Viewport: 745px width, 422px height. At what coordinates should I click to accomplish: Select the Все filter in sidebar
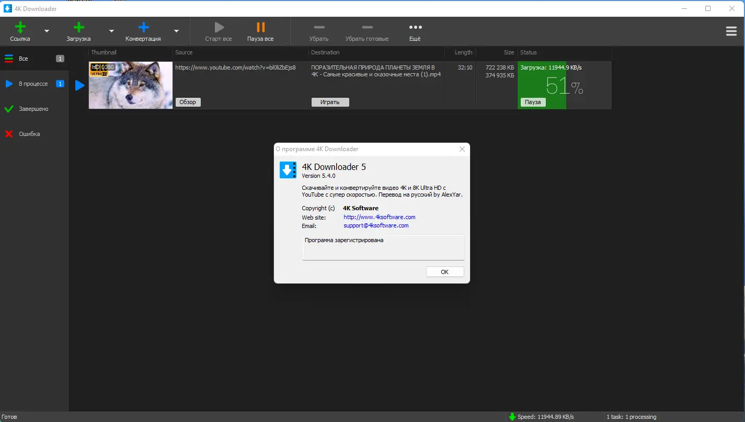point(34,59)
